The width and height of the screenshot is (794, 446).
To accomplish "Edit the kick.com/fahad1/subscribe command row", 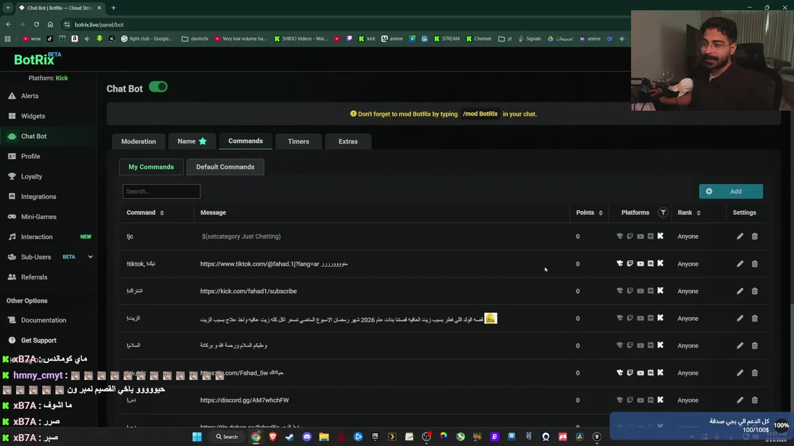I will [x=740, y=291].
